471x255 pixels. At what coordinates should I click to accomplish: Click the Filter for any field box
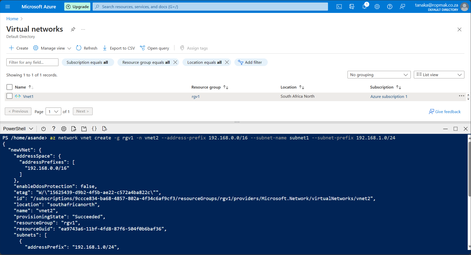[32, 62]
